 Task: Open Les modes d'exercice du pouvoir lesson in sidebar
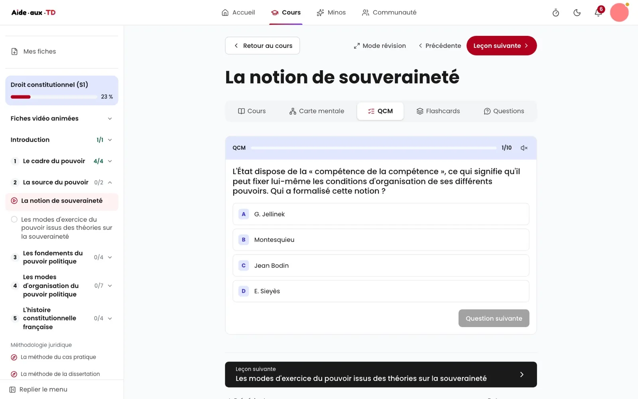[62, 228]
